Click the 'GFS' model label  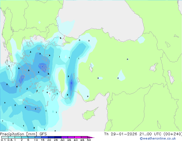click(x=43, y=134)
